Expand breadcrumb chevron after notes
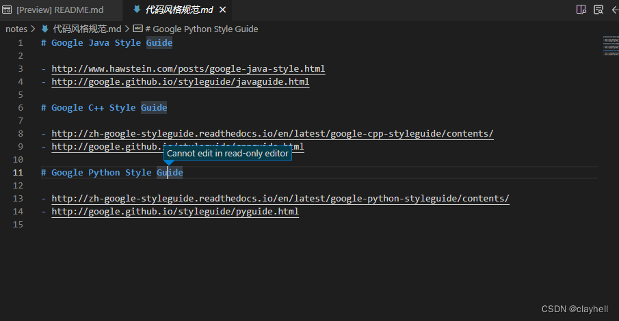 (33, 29)
